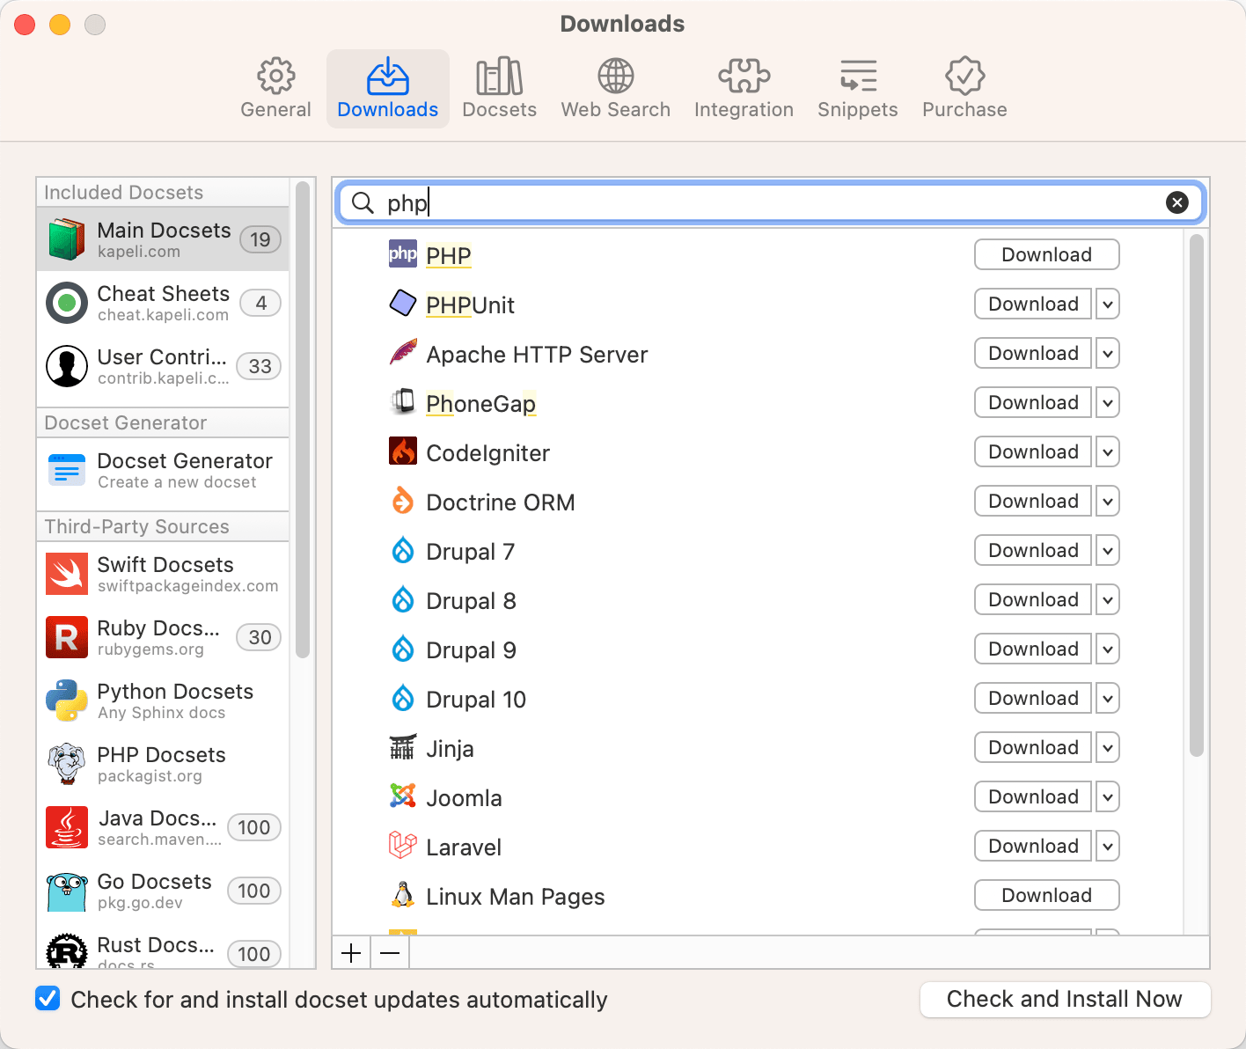
Task: Expand version chevron next to Laravel
Action: tap(1107, 847)
